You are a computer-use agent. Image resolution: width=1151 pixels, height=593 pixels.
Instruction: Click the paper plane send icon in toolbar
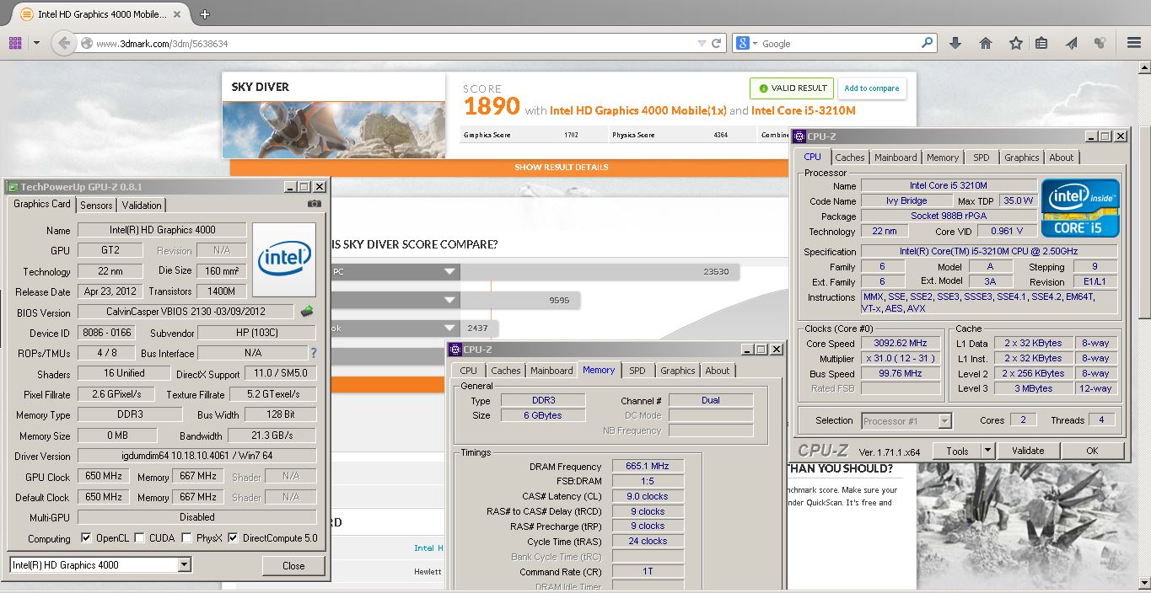coord(1072,43)
